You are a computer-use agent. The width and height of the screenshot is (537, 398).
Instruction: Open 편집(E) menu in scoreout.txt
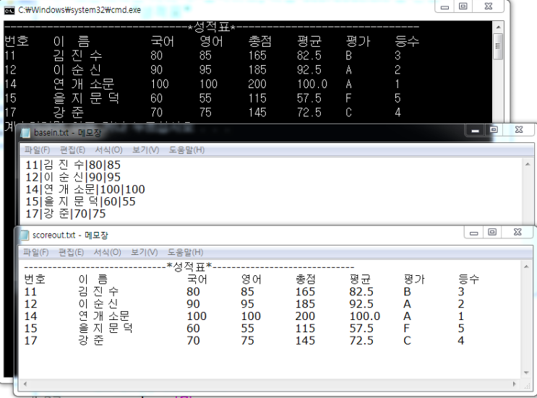tap(72, 252)
